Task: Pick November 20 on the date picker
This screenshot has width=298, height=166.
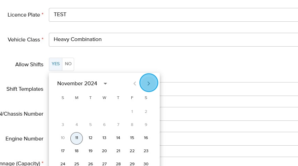Action: [104, 151]
